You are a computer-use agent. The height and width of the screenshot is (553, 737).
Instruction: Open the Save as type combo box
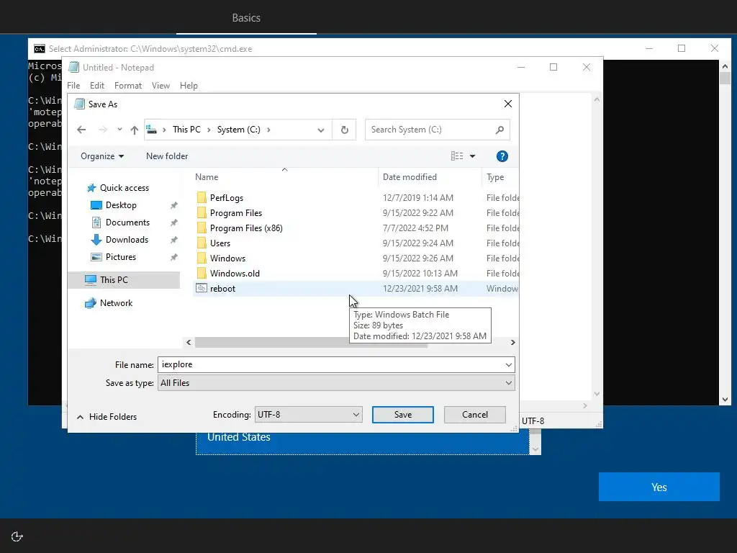click(336, 383)
